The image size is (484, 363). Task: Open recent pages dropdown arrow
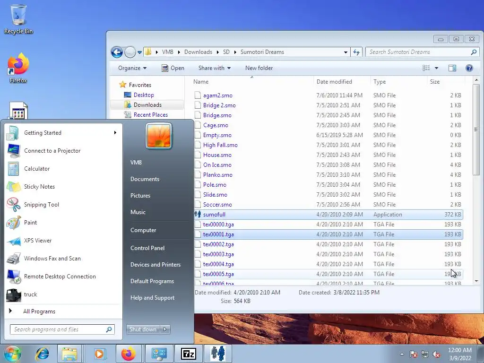pyautogui.click(x=139, y=52)
